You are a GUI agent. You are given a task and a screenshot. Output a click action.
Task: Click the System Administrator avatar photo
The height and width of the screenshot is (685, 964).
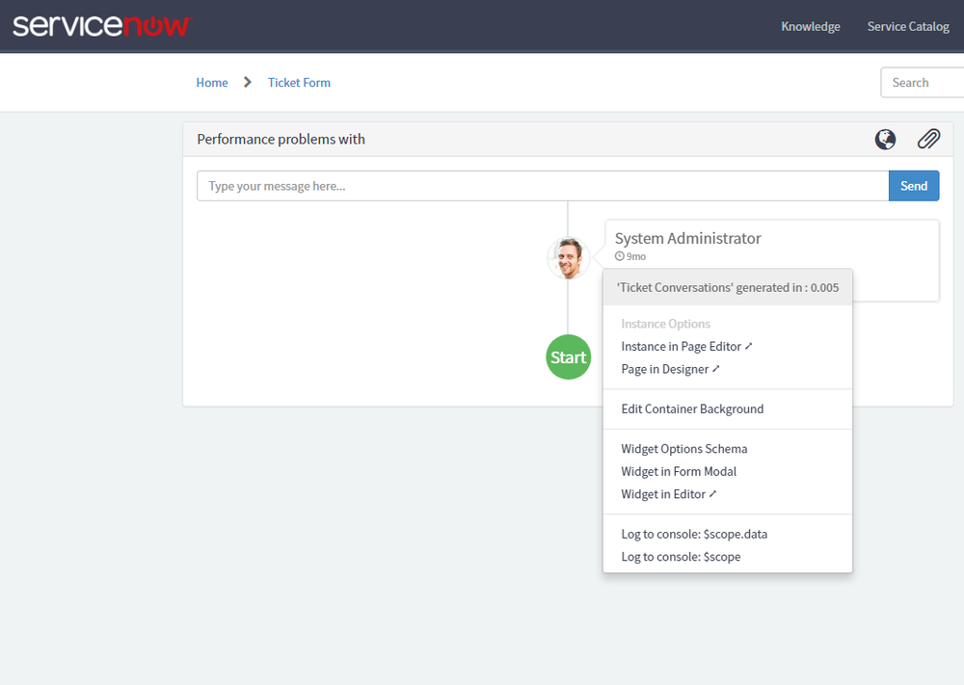click(x=568, y=257)
